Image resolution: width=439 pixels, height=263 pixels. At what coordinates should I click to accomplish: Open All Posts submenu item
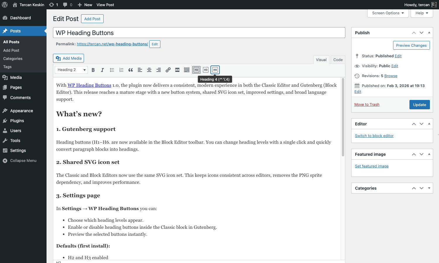click(11, 42)
